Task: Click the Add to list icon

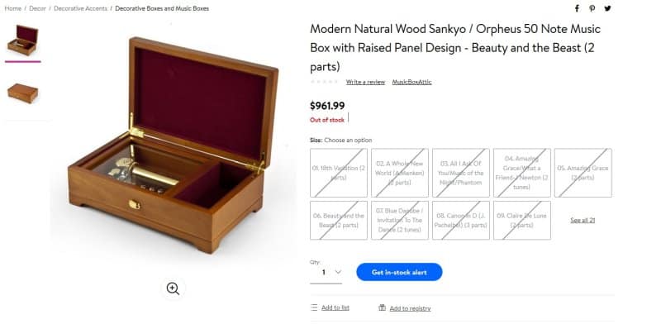Action: coord(314,307)
